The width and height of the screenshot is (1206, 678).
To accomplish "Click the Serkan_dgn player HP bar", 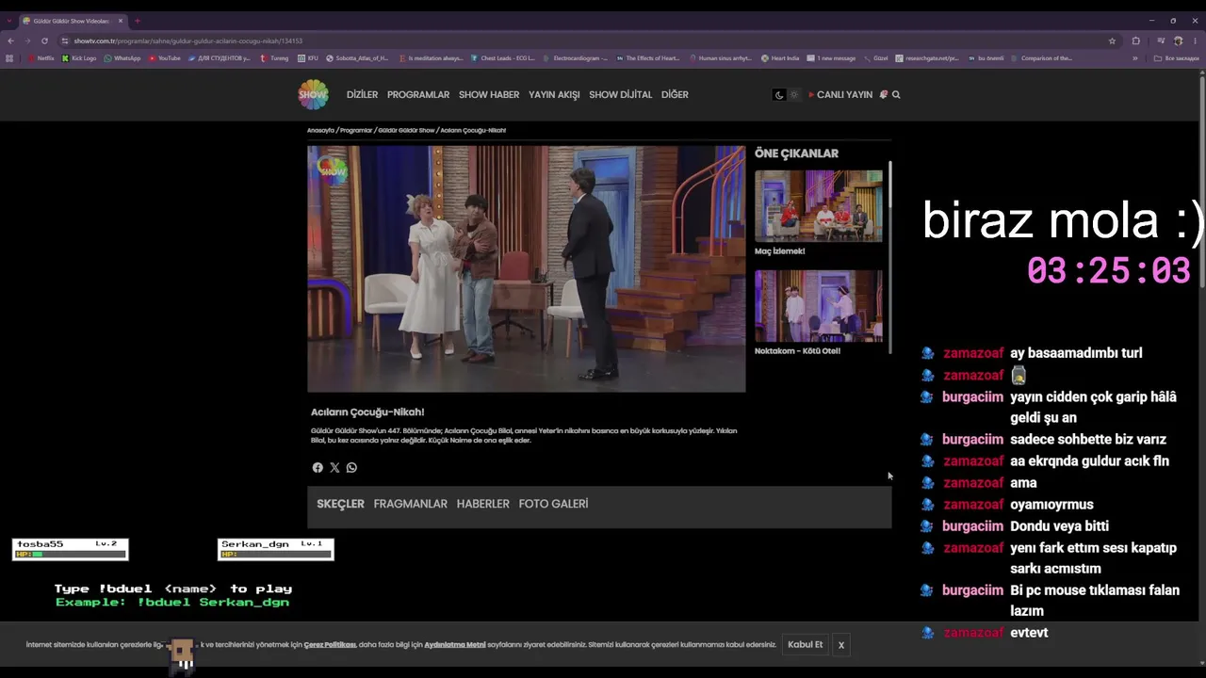I will click(276, 555).
